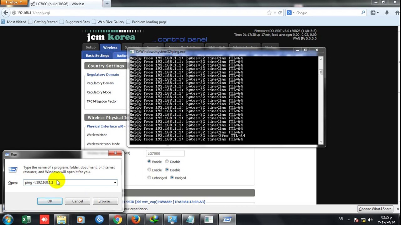Choose the Unbridged radio option

149,177
